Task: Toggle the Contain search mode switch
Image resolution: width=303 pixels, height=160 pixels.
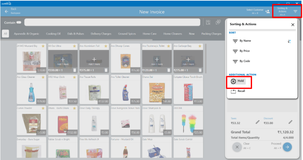Action: pos(19,23)
